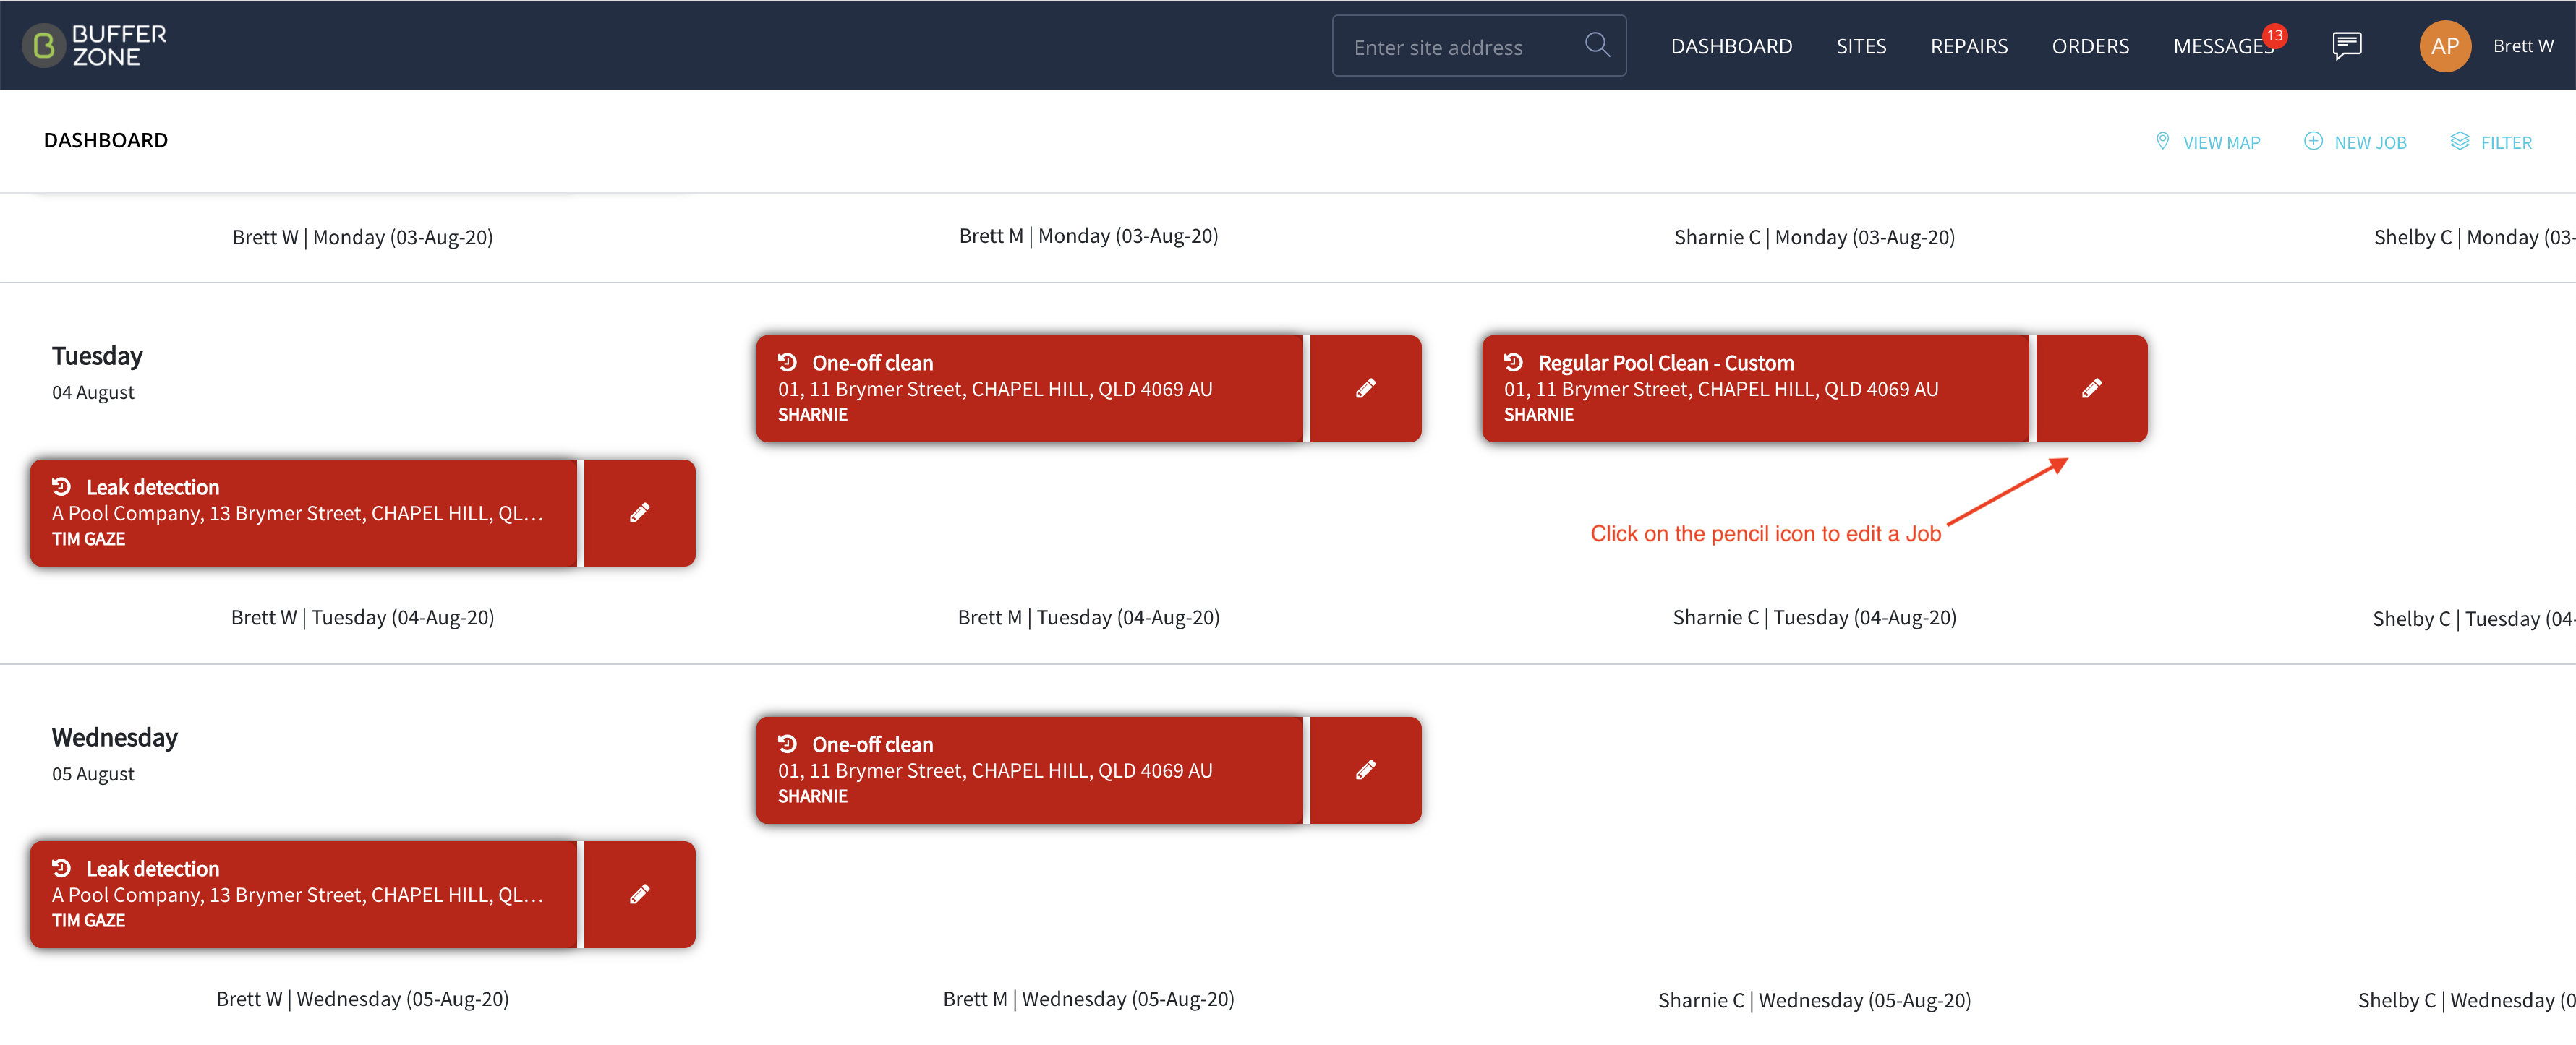Click the New Job plus icon
2576x1045 pixels.
(x=2313, y=141)
